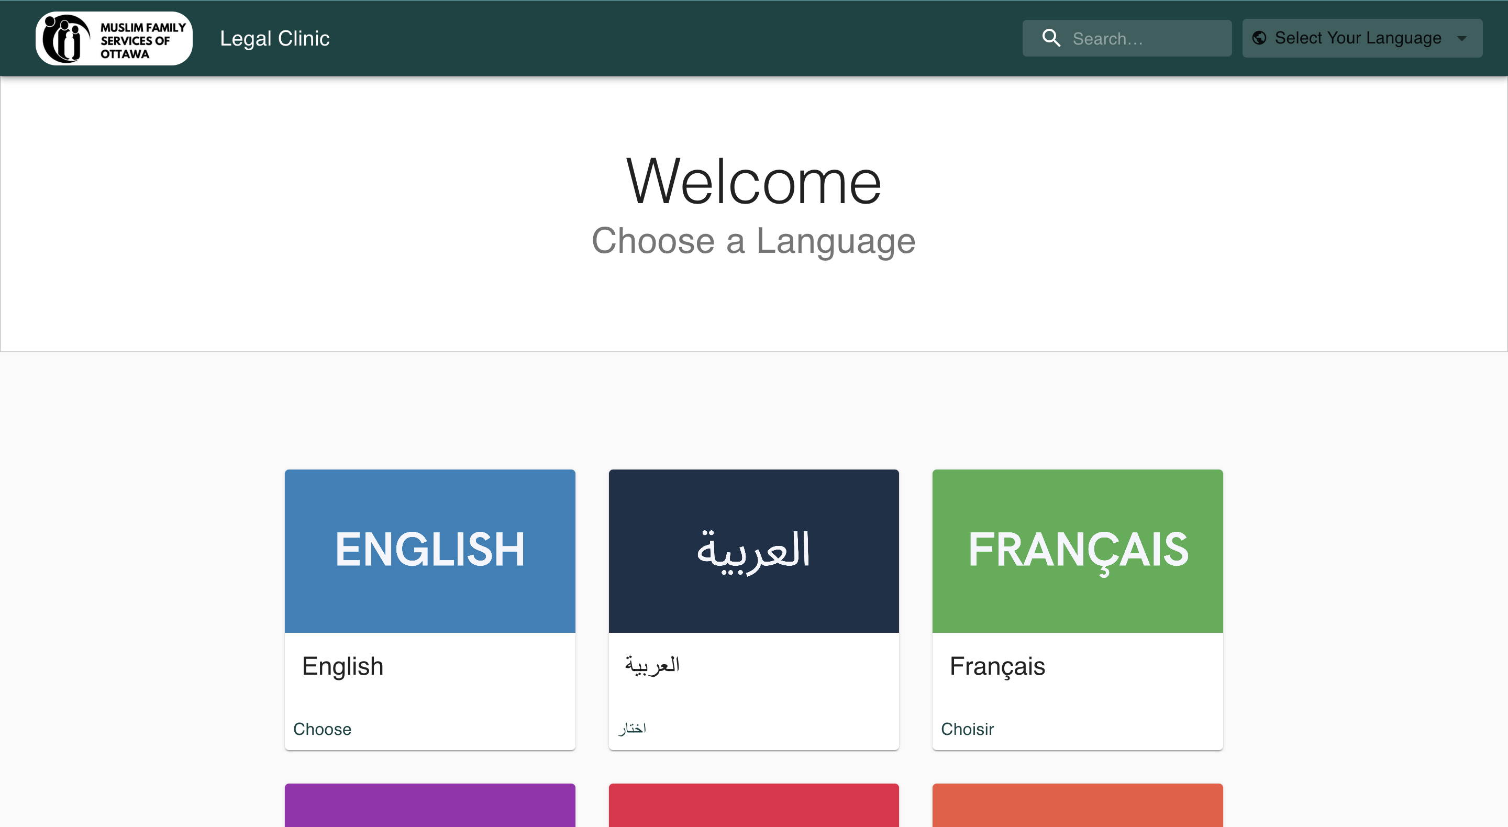Viewport: 1508px width, 827px height.
Task: Open the orange language card at bottom
Action: 1077,806
